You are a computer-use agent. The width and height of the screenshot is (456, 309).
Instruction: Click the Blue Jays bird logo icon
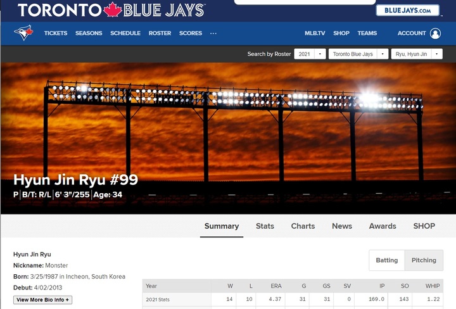(23, 32)
